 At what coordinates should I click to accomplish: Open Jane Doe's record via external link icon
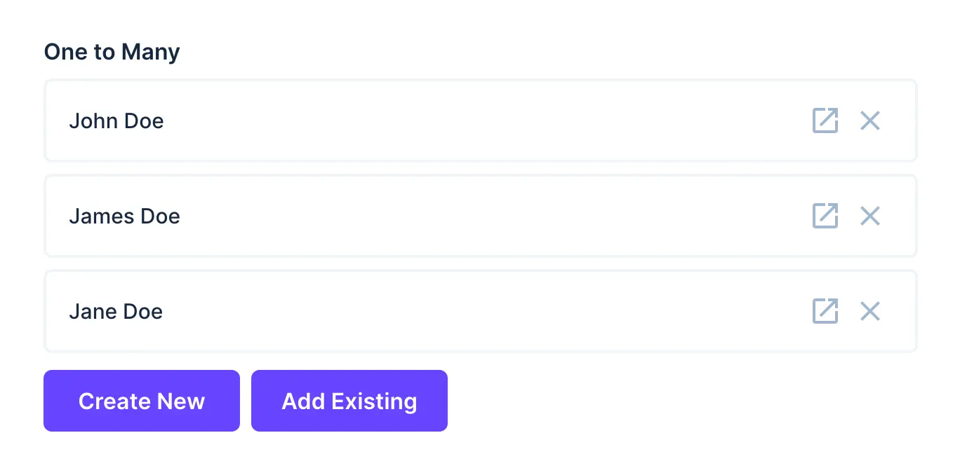point(825,311)
